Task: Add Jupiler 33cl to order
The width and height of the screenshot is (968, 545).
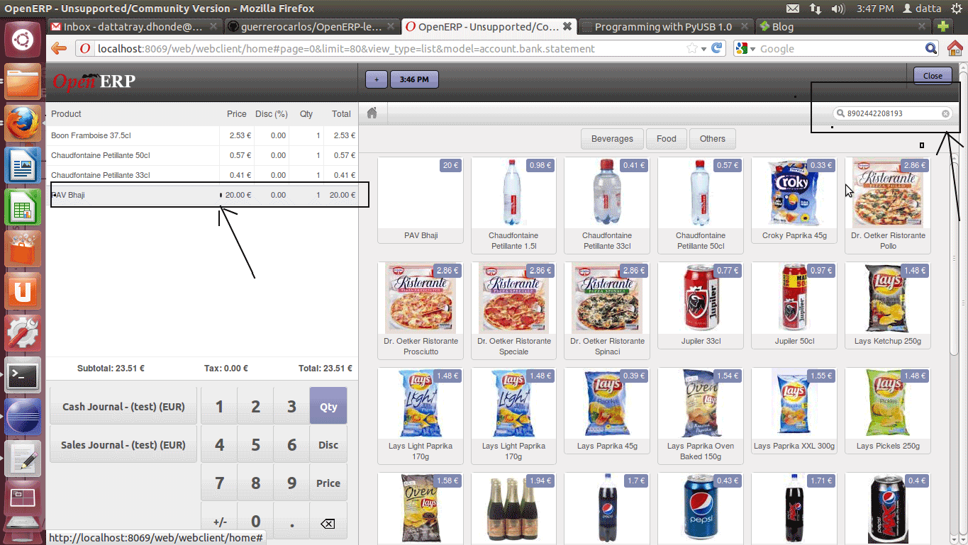Action: coord(701,305)
